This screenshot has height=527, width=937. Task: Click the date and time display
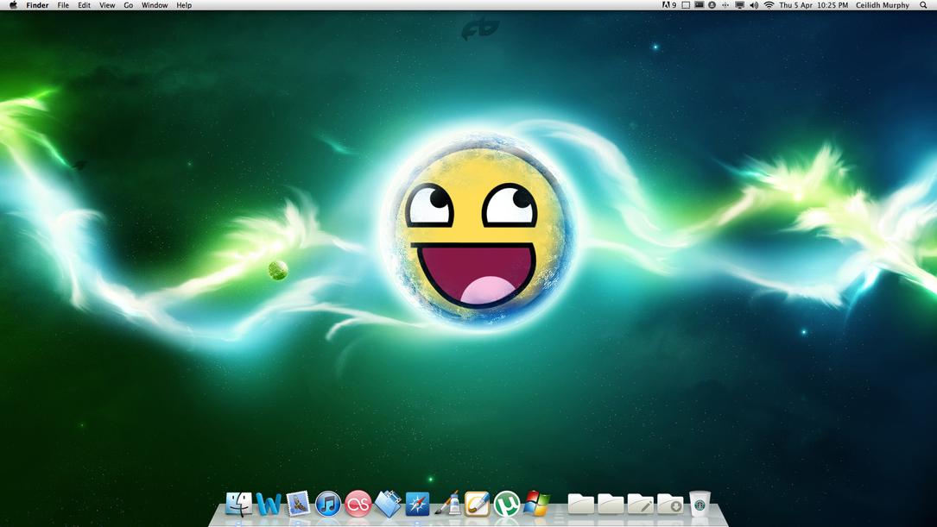[814, 5]
